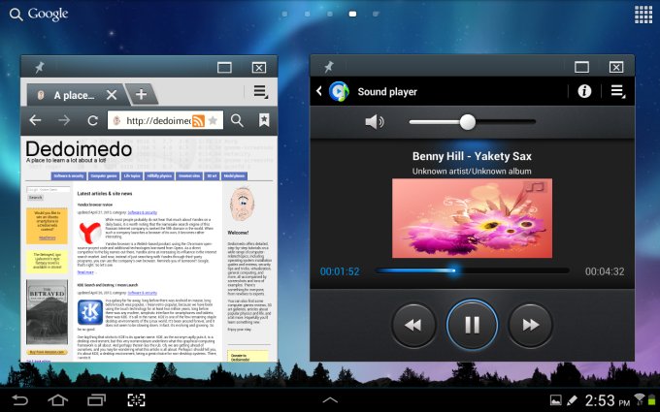Image resolution: width=660 pixels, height=412 pixels.
Task: Go back from Sound player
Action: click(x=319, y=91)
